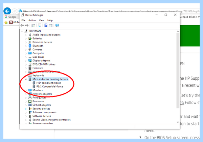Screen dimensions: 203x142
Task: Expand Audio inputs and outputs
Action: [26, 35]
